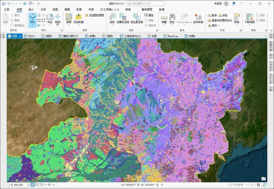The height and width of the screenshot is (189, 274).
Task: Open the Magellan view tab
Action: tap(171, 36)
